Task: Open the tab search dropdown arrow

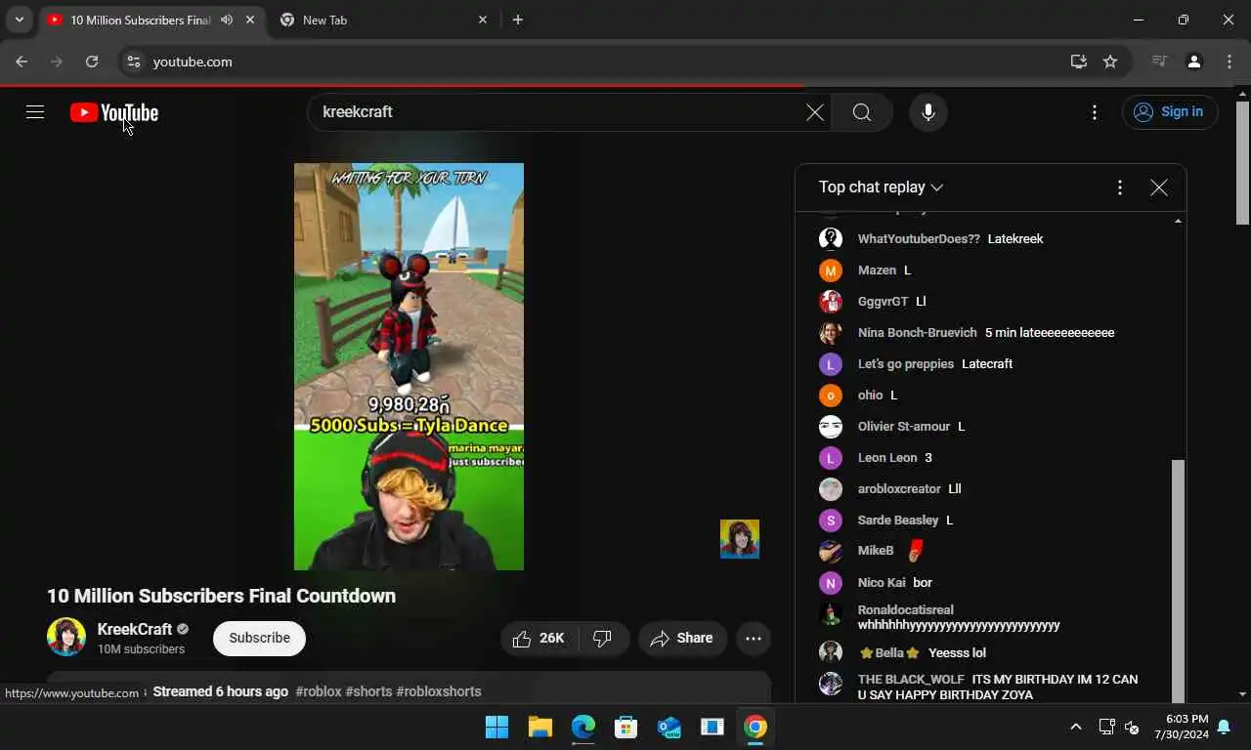Action: (19, 20)
